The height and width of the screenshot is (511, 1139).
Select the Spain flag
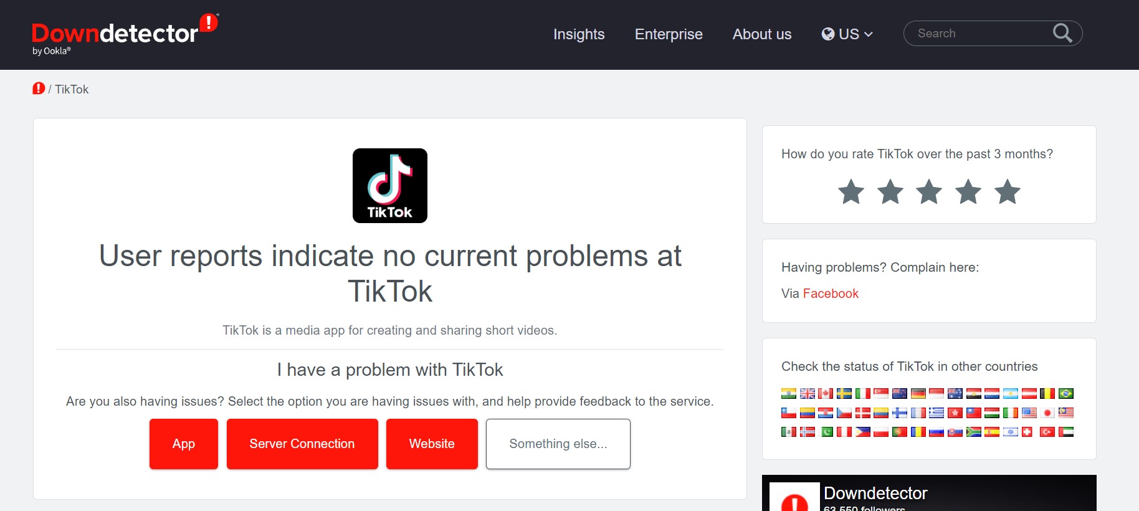(x=992, y=432)
